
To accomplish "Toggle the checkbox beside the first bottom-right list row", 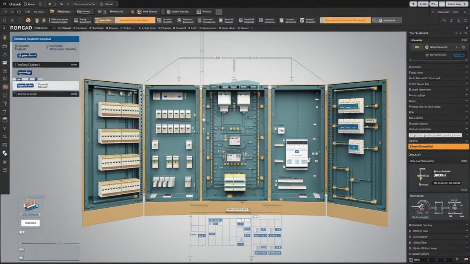I will pos(410,231).
